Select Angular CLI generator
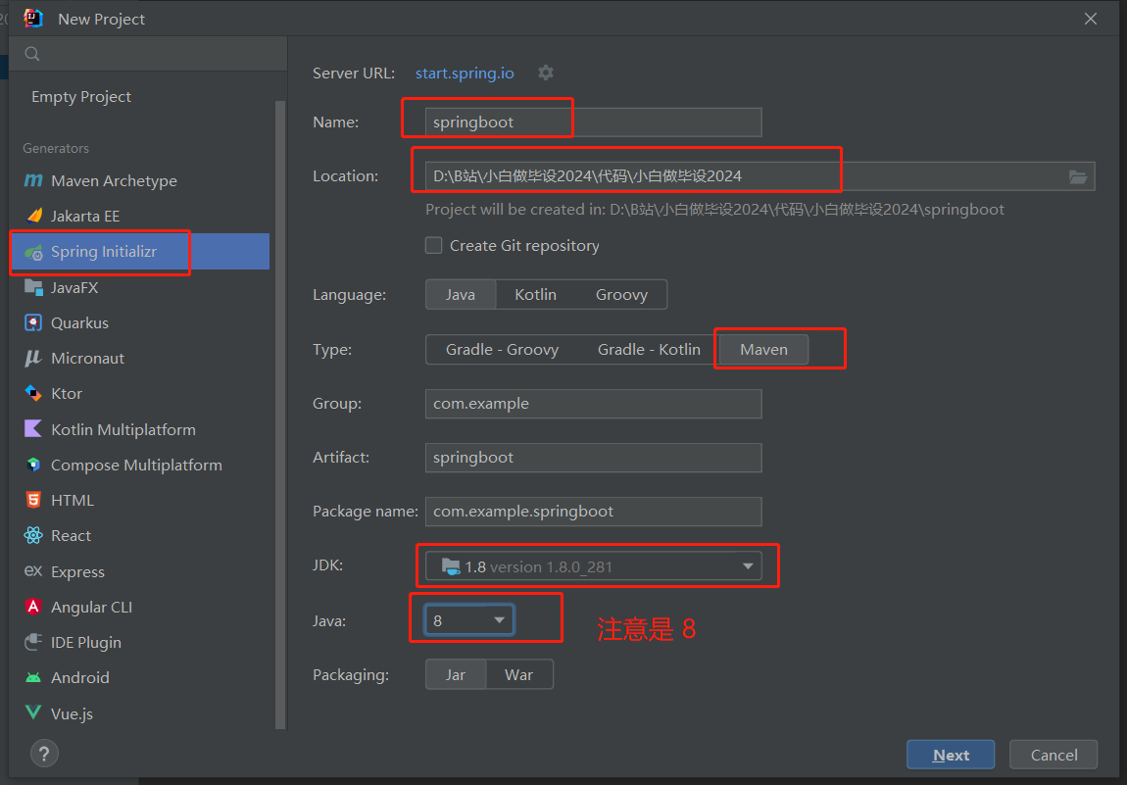 pyautogui.click(x=91, y=607)
